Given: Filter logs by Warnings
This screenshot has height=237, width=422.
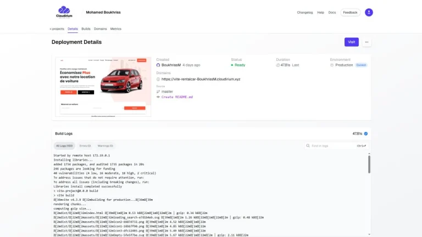Looking at the screenshot, I should (x=105, y=146).
